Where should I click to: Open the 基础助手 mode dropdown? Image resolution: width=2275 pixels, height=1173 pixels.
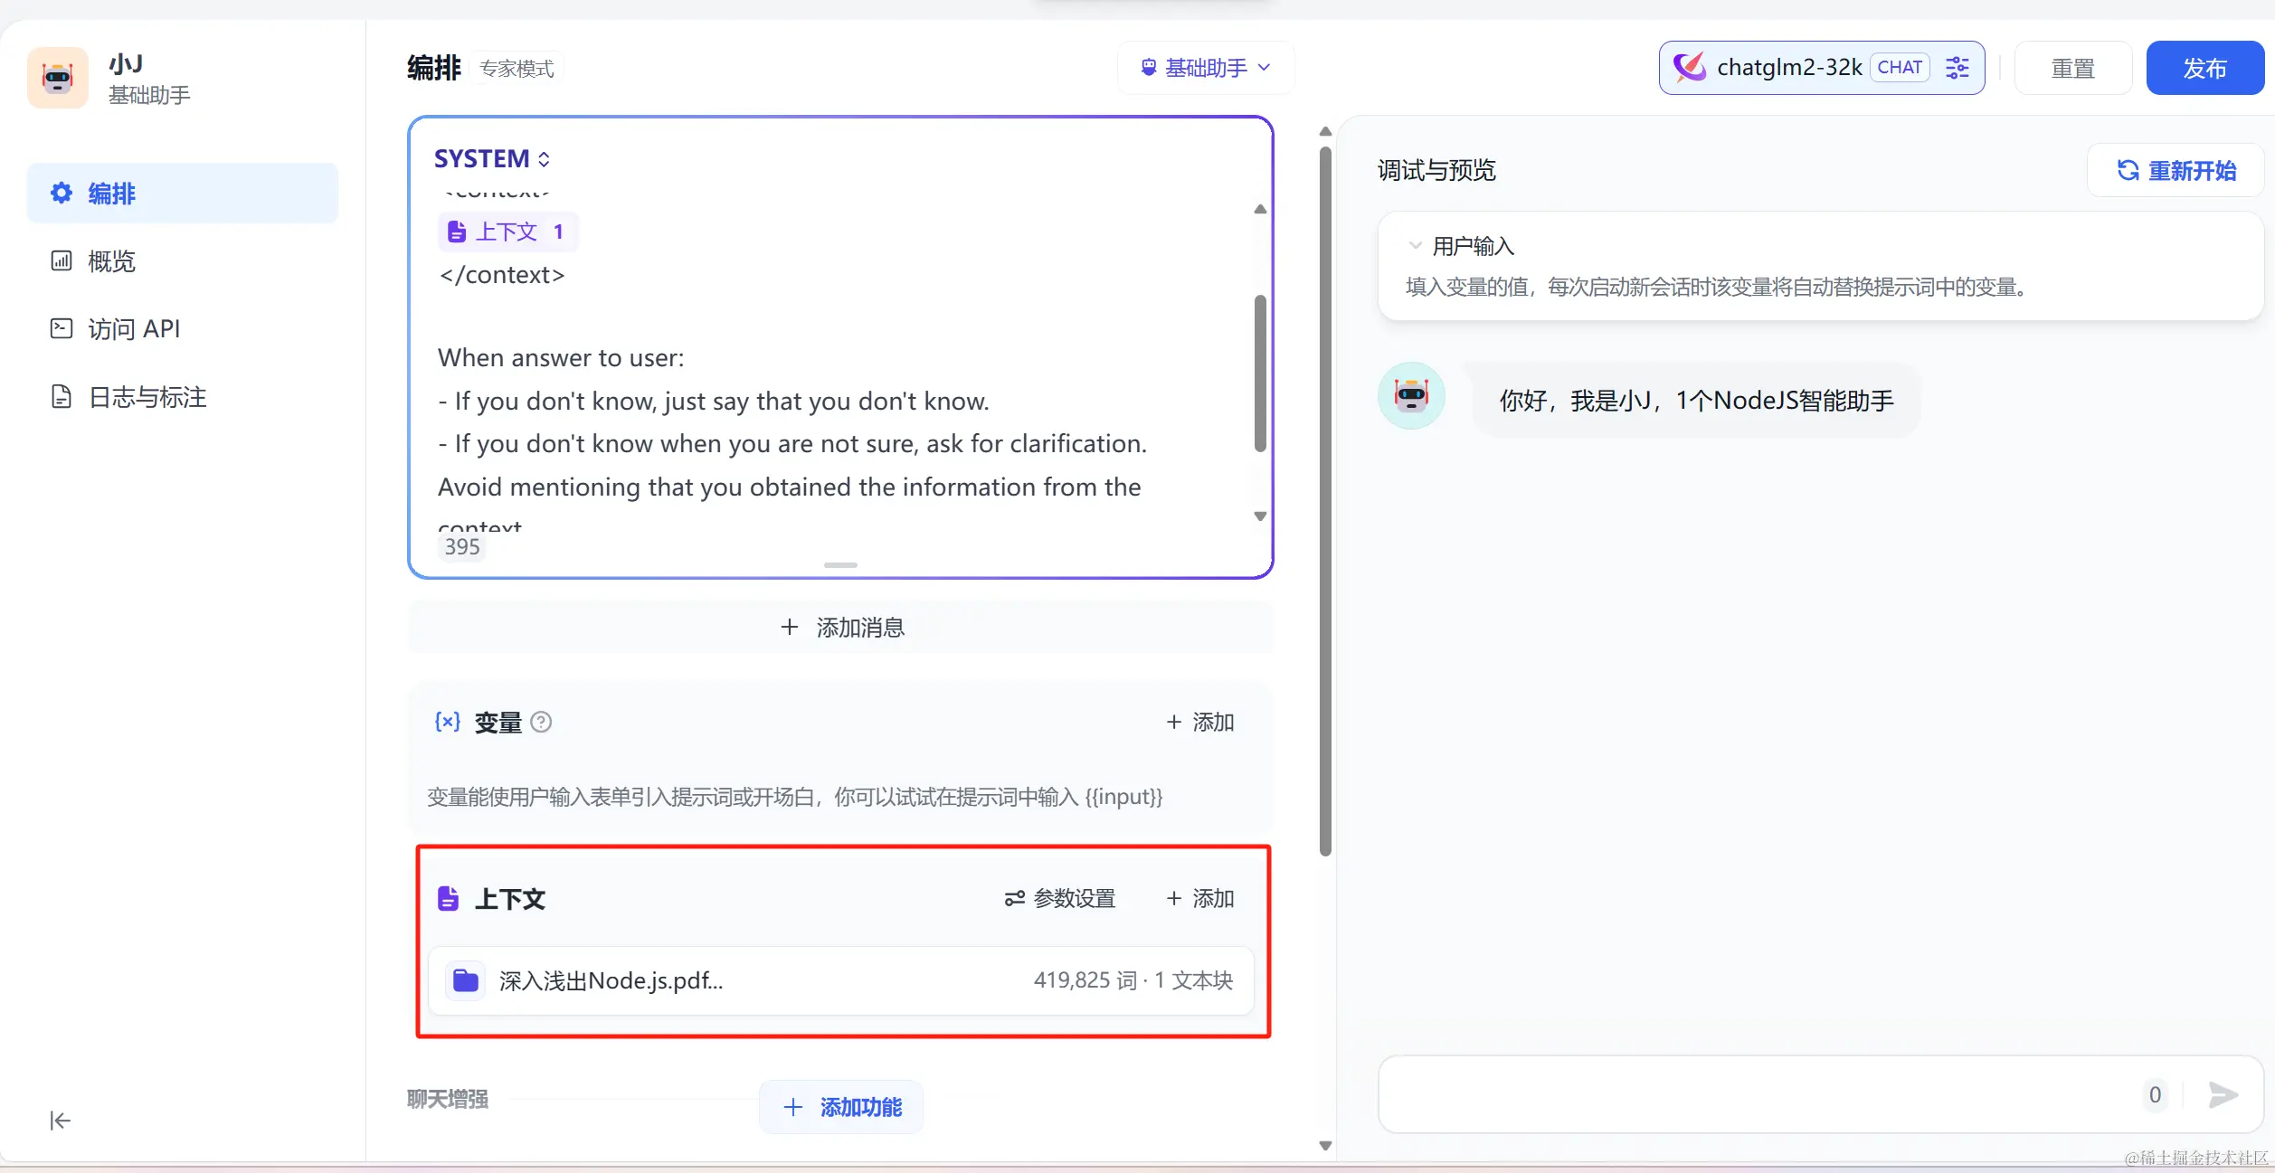click(x=1207, y=68)
